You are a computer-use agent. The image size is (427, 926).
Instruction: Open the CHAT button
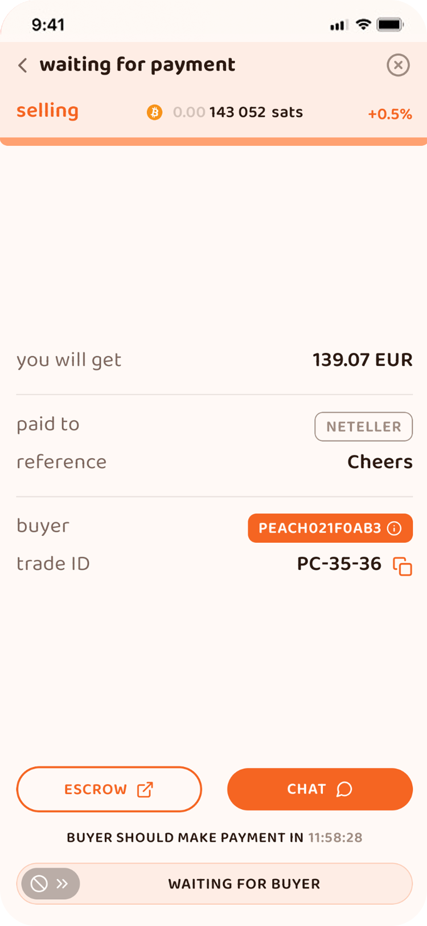320,789
